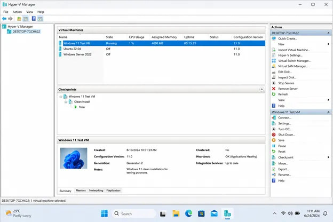Switch to the Networking tab
The height and width of the screenshot is (222, 333).
(x=96, y=191)
